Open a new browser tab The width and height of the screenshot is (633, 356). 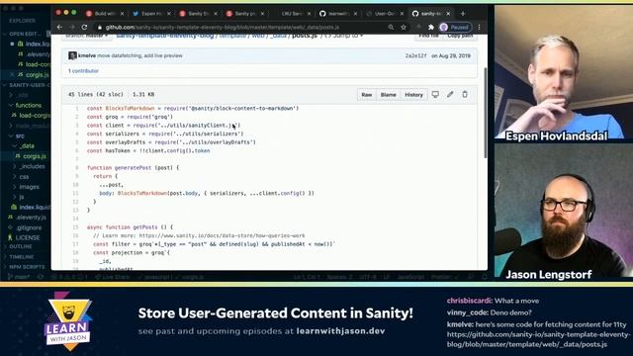[x=463, y=13]
